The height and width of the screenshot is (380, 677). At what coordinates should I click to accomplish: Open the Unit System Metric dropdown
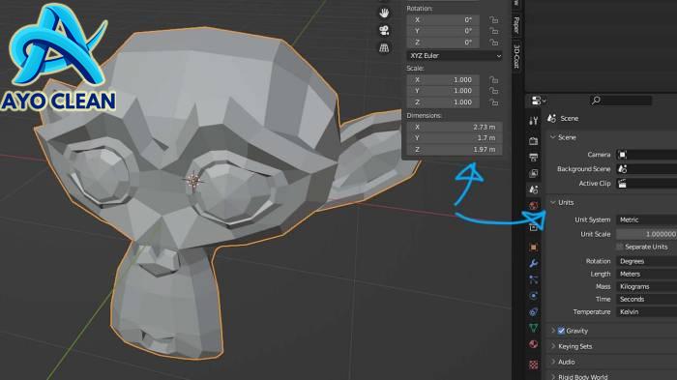point(646,219)
